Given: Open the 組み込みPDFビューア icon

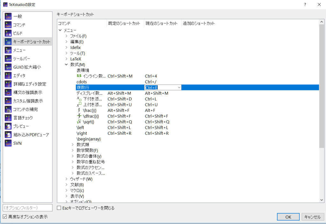Looking at the screenshot, I should [8, 135].
